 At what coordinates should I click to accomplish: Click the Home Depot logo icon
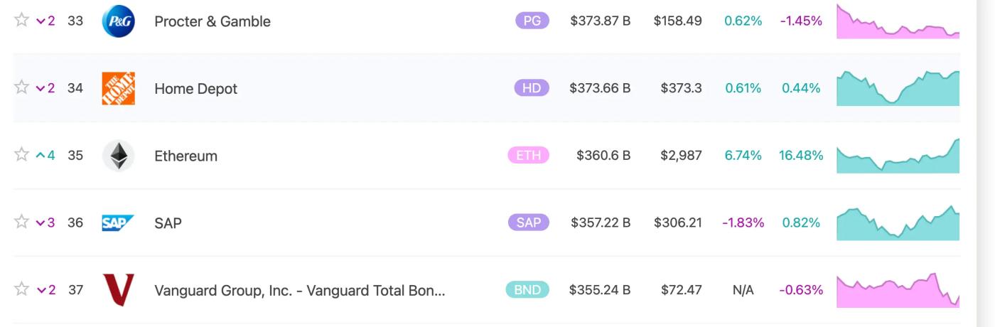[x=118, y=88]
